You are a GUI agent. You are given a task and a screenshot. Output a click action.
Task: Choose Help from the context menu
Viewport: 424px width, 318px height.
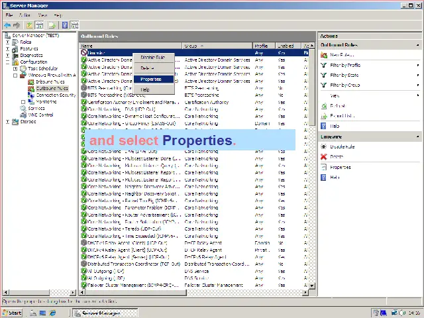click(x=154, y=89)
